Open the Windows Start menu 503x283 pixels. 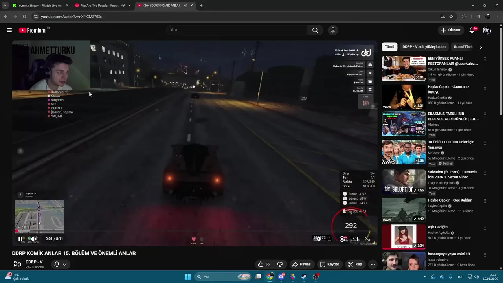coord(187,277)
